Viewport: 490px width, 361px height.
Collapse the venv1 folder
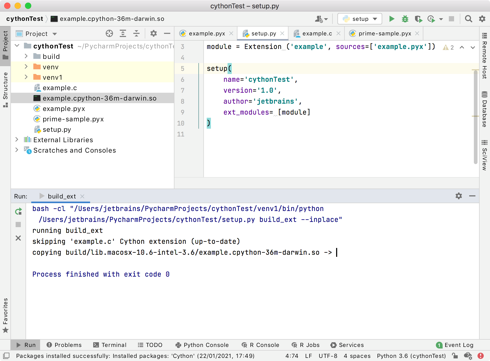26,77
